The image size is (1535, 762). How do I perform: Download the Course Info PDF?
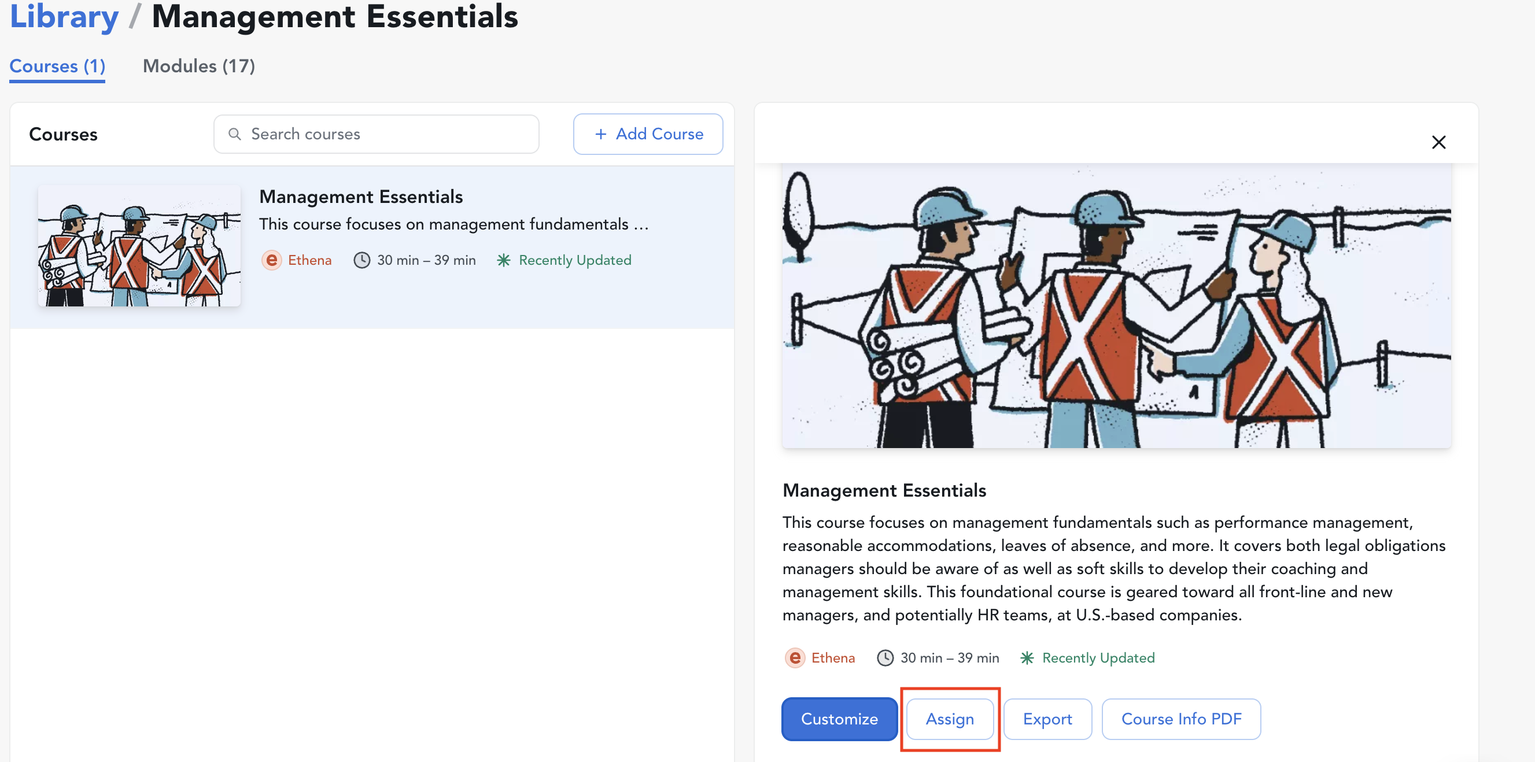coord(1180,719)
